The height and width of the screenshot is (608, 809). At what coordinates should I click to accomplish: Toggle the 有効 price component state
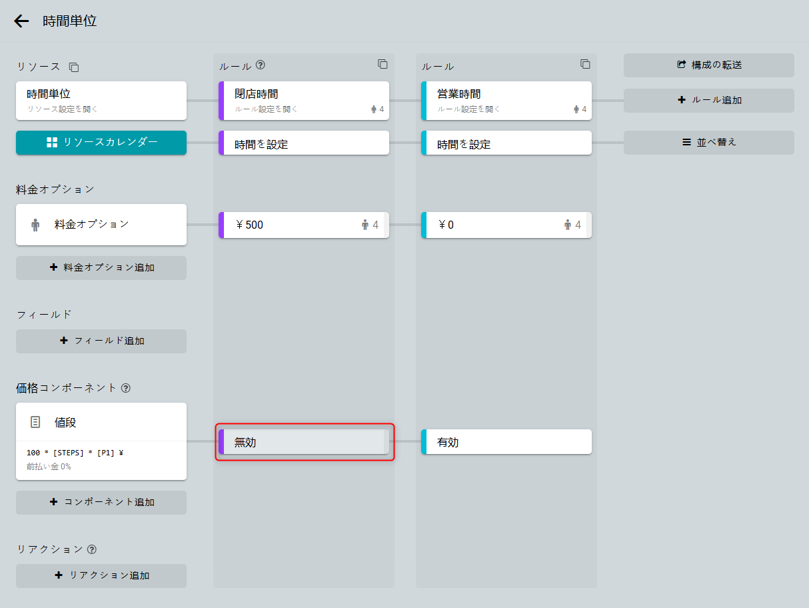pyautogui.click(x=506, y=442)
